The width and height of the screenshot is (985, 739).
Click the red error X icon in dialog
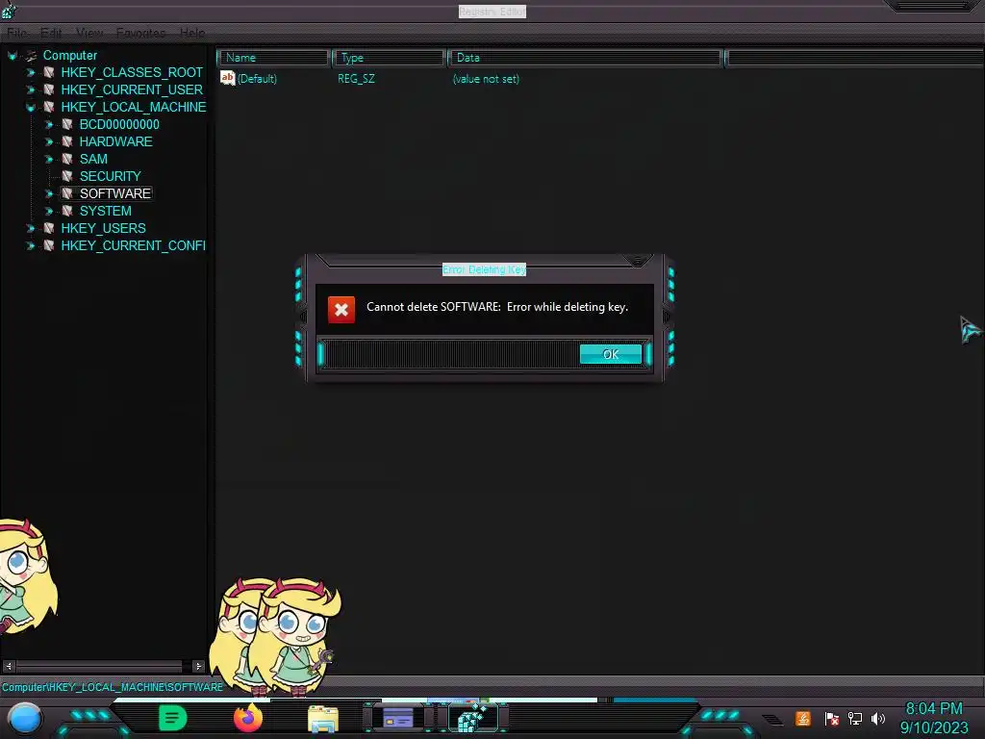click(341, 309)
